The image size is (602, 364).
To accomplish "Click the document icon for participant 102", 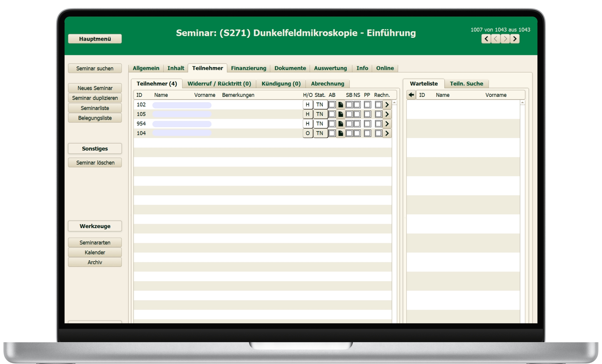I will [x=340, y=105].
